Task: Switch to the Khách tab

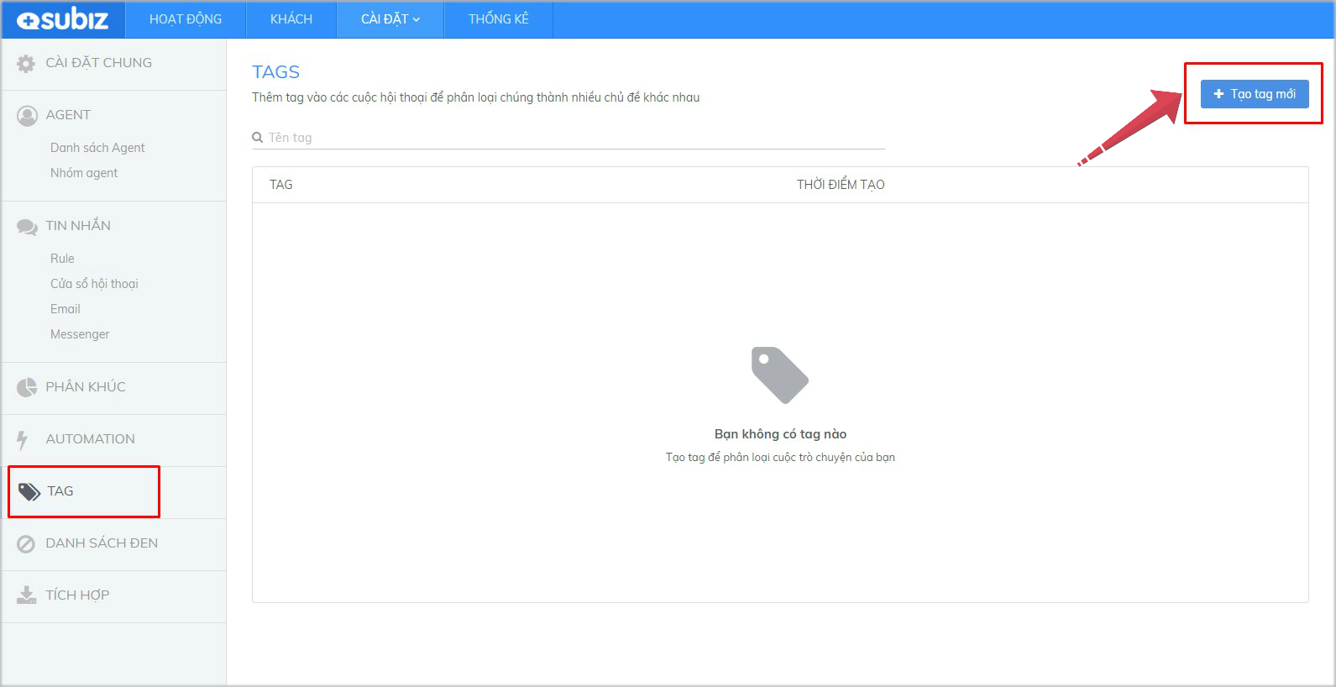Action: point(291,19)
